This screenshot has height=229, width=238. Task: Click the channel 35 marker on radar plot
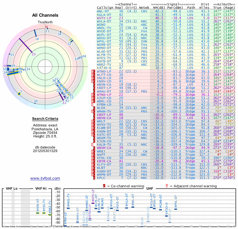[12, 55]
